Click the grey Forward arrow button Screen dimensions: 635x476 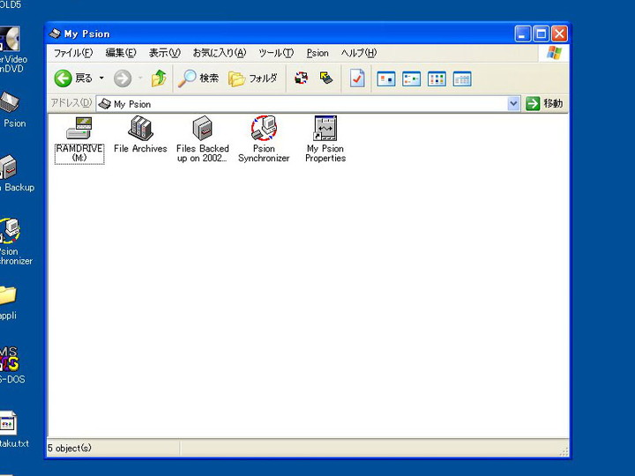[123, 78]
